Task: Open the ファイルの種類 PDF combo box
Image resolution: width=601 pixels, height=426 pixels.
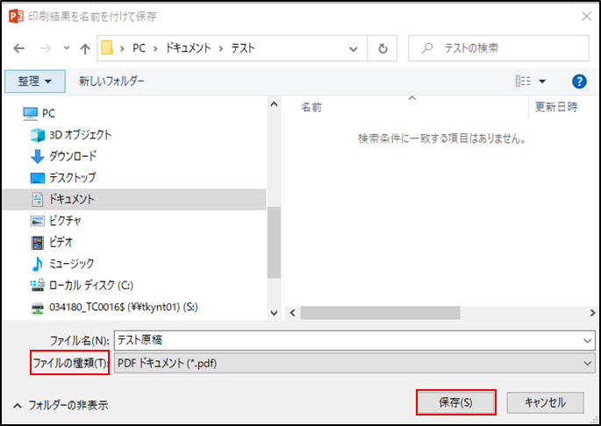Action: pyautogui.click(x=354, y=363)
